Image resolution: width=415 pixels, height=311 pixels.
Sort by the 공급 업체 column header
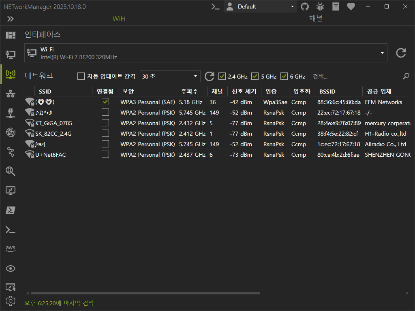click(386, 92)
